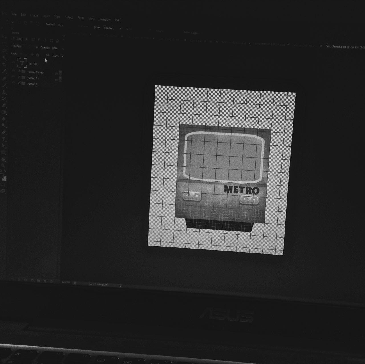Select the Zoom tool
Viewport: 365px width, 364px height.
3,165
